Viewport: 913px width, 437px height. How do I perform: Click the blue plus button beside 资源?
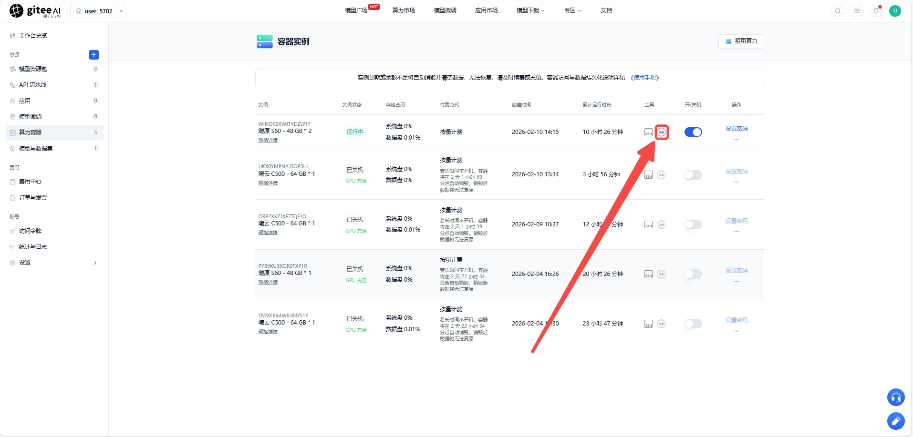pyautogui.click(x=94, y=55)
